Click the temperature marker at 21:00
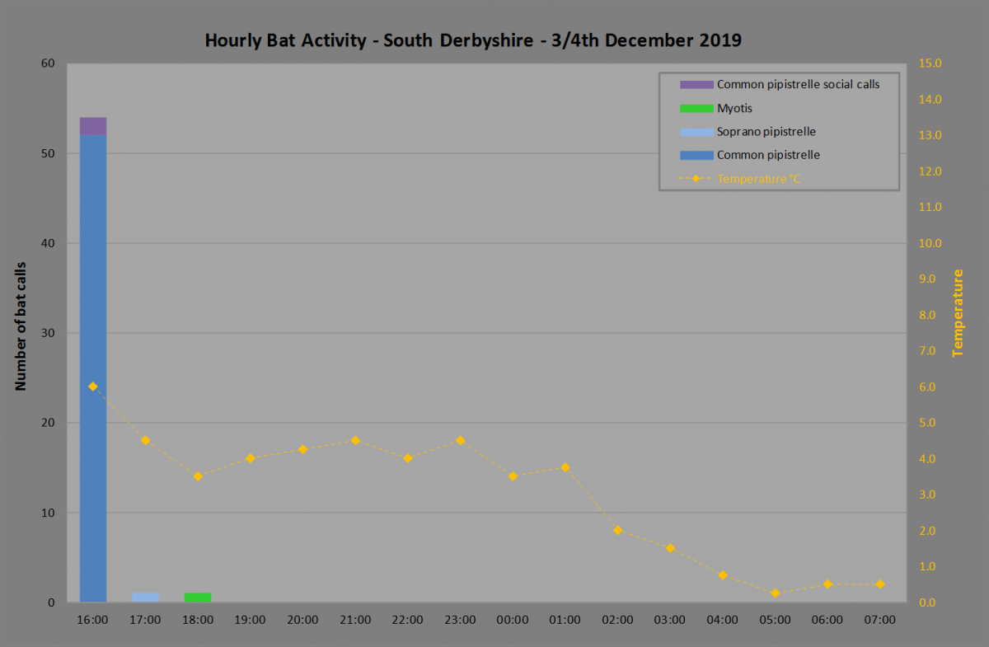The width and height of the screenshot is (989, 647). coord(355,440)
